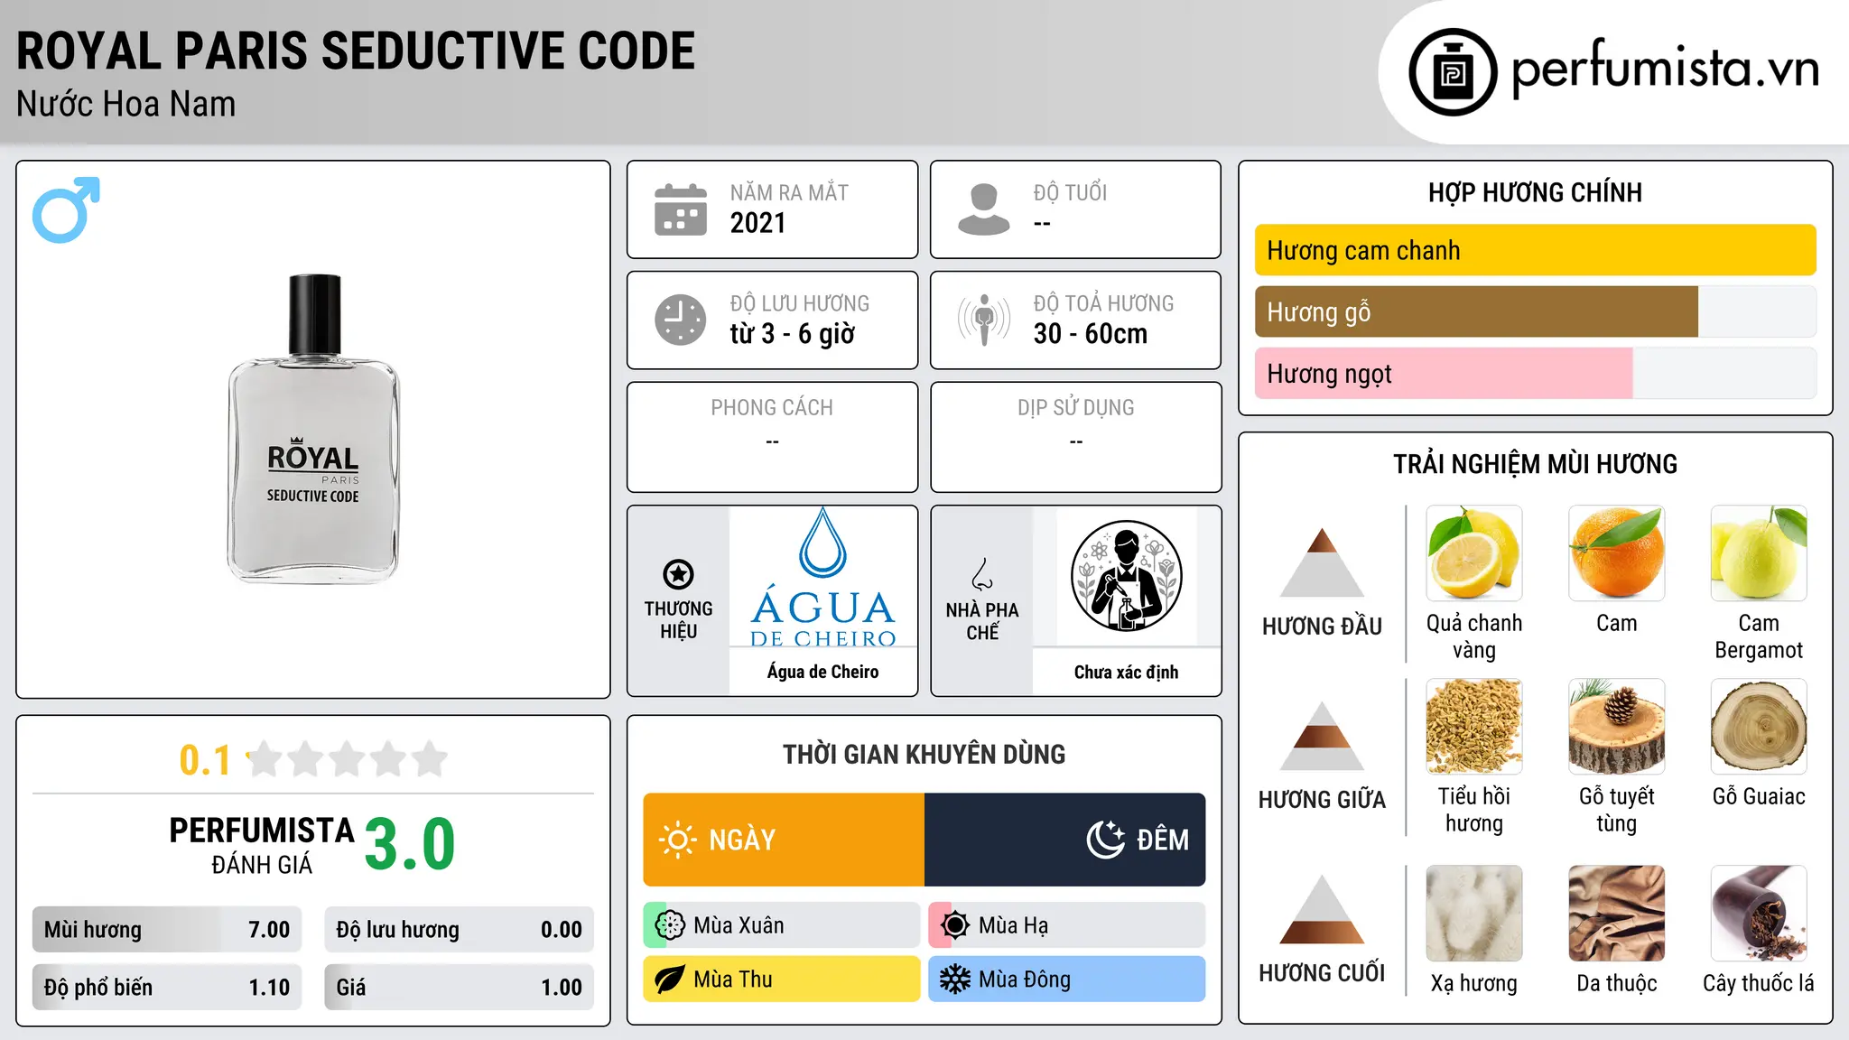Screen dimensions: 1849x1040
Task: Click the Mùa Xuân season label
Action: pos(739,925)
